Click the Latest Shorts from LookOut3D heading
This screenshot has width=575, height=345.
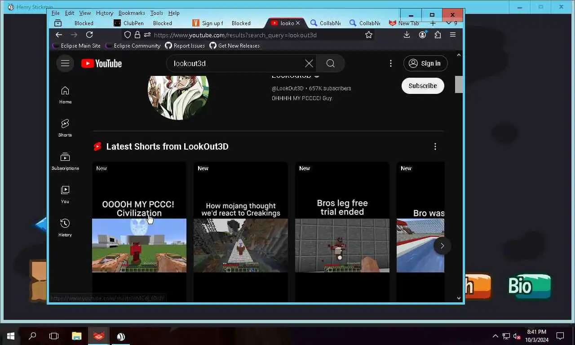point(167,146)
